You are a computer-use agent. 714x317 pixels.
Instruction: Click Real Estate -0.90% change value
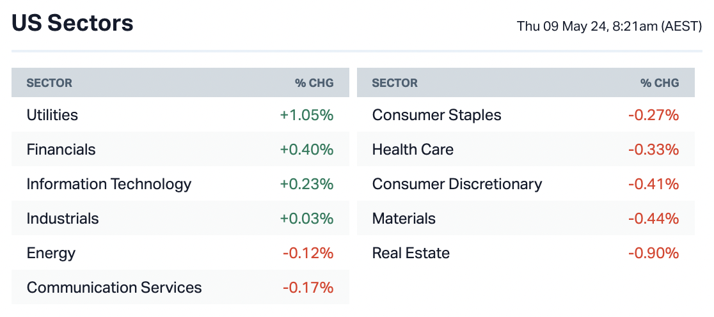click(x=653, y=253)
